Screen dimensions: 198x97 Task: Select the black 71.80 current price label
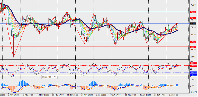[x=193, y=23]
